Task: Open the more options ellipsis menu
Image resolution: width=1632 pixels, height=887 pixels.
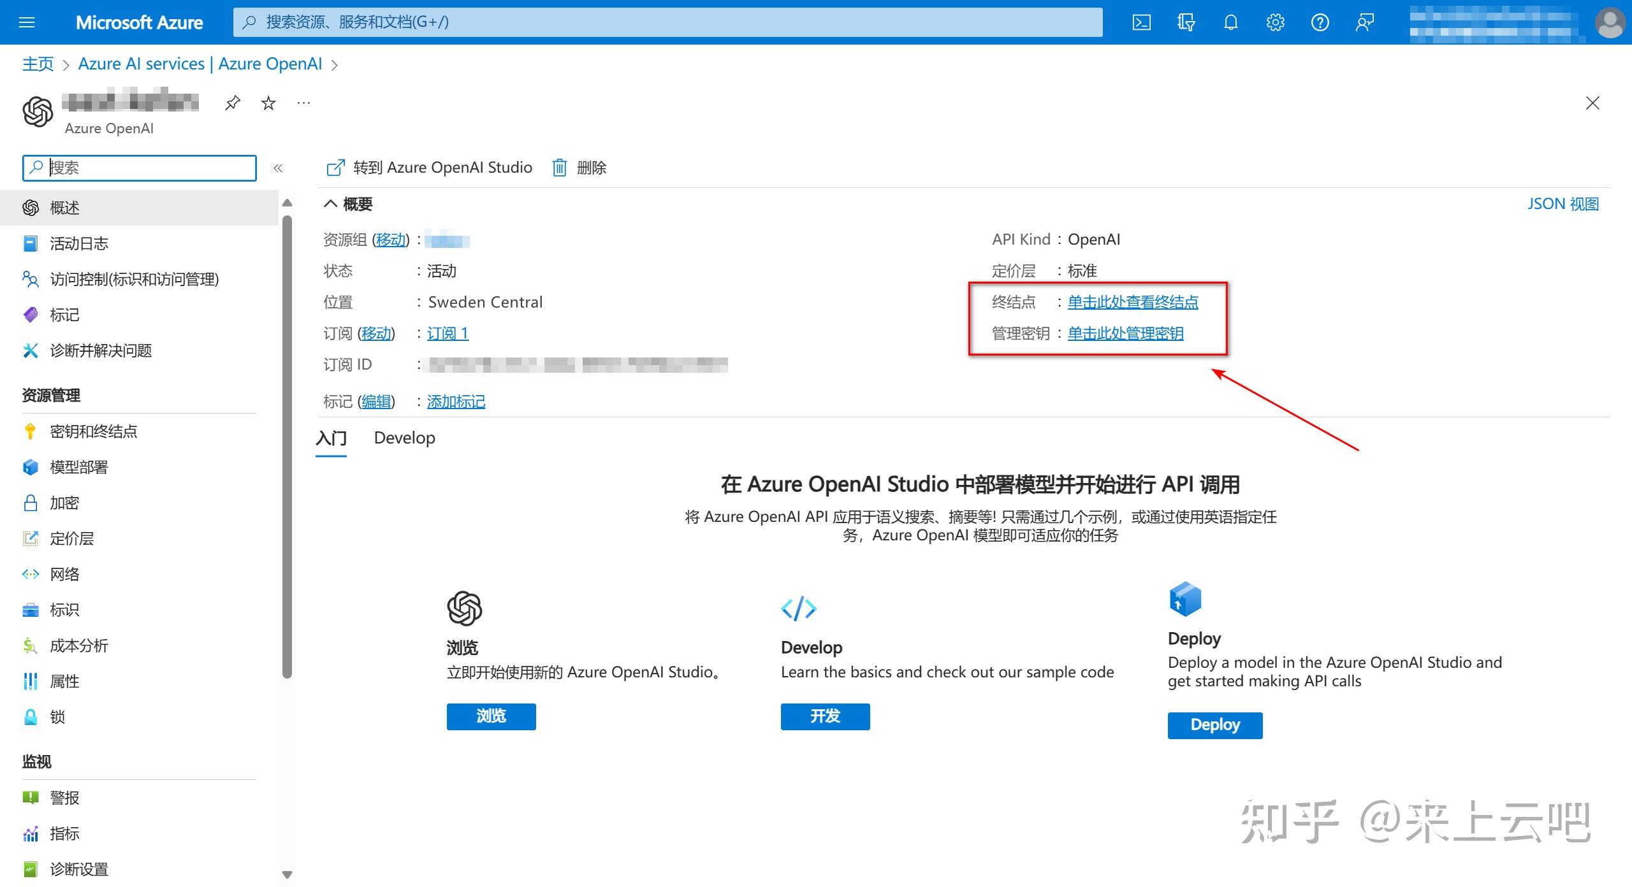Action: (x=303, y=103)
